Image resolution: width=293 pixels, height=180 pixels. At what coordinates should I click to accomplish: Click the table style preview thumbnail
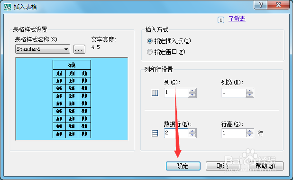pos(72,99)
